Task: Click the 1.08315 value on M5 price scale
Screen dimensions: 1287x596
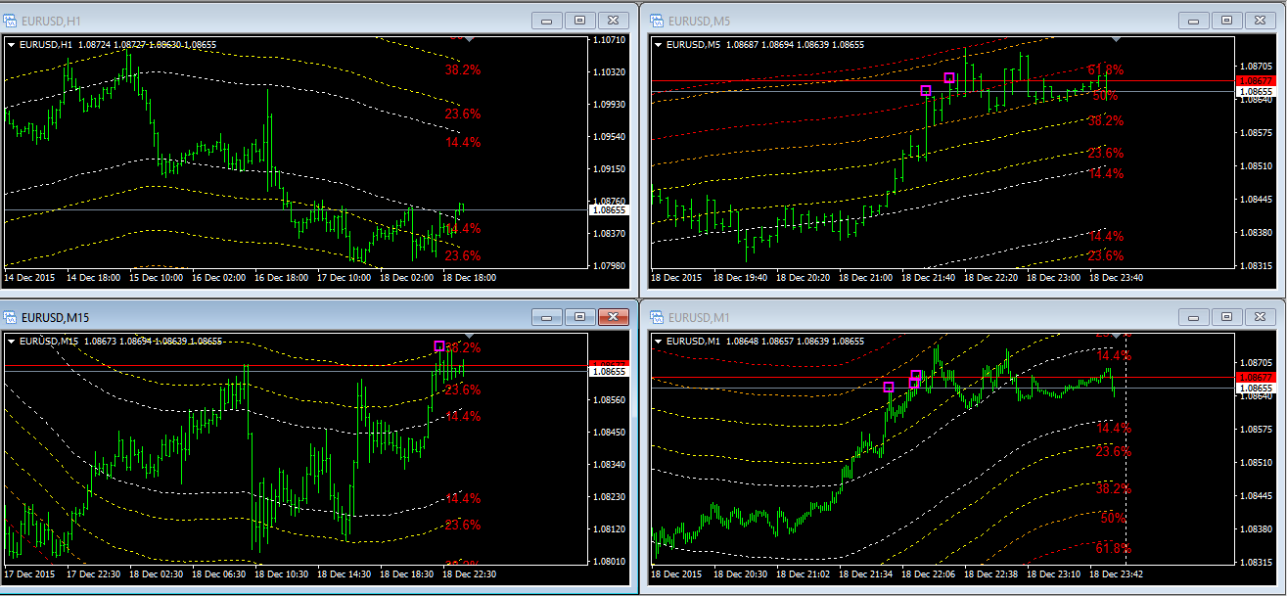Action: click(x=1256, y=265)
